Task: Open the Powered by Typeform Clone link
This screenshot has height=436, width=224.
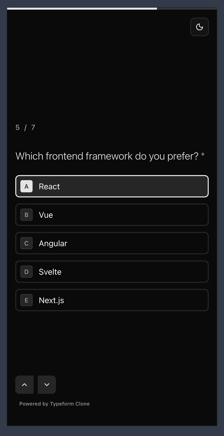Action: click(54, 404)
